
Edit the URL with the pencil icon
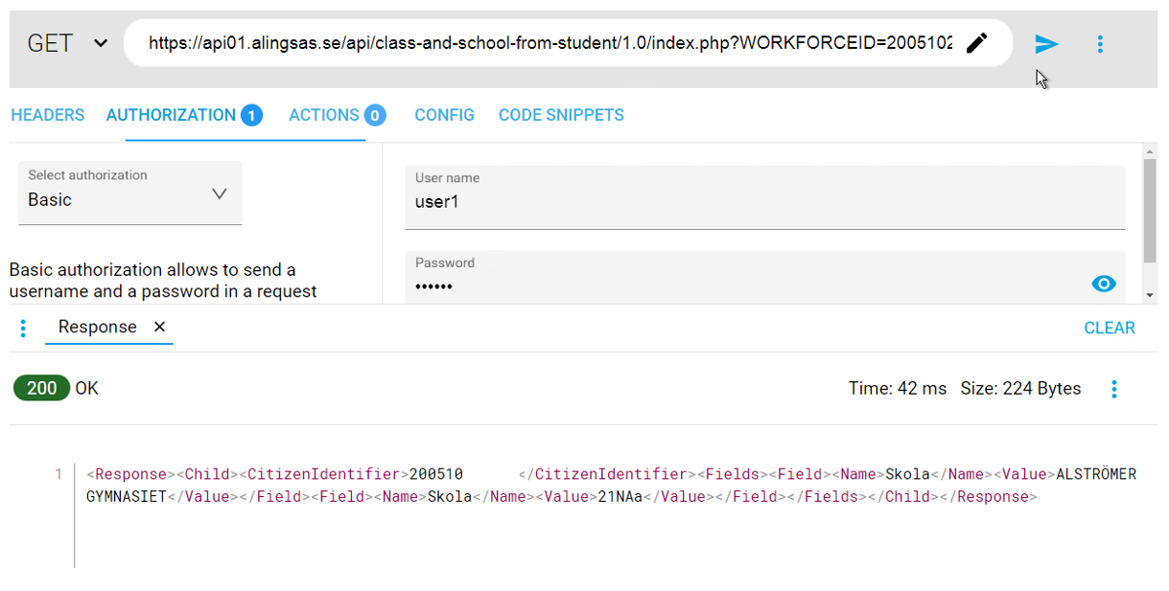pos(976,43)
